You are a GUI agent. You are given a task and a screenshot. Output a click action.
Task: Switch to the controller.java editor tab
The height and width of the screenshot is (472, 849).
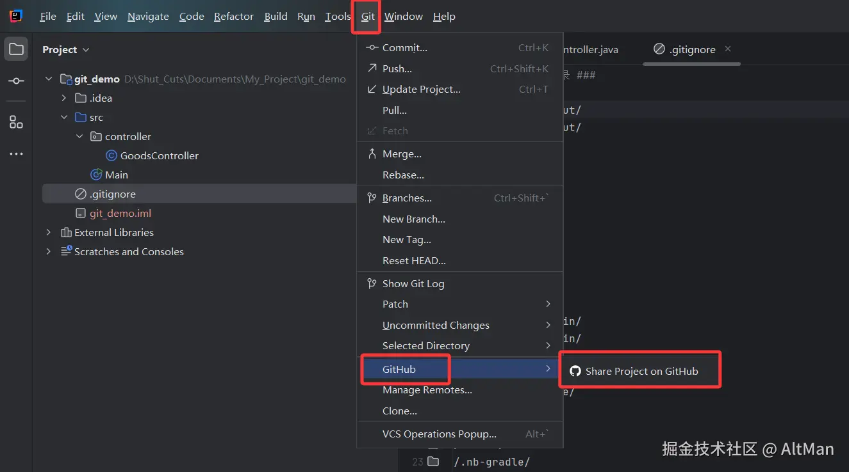[x=591, y=49]
